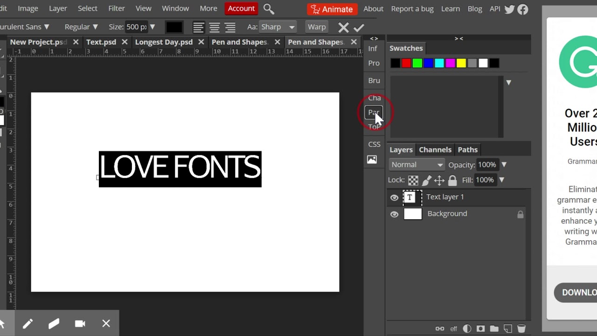Screen dimensions: 597x336
Task: Switch to Longest Day.psd document tab
Action: click(164, 42)
